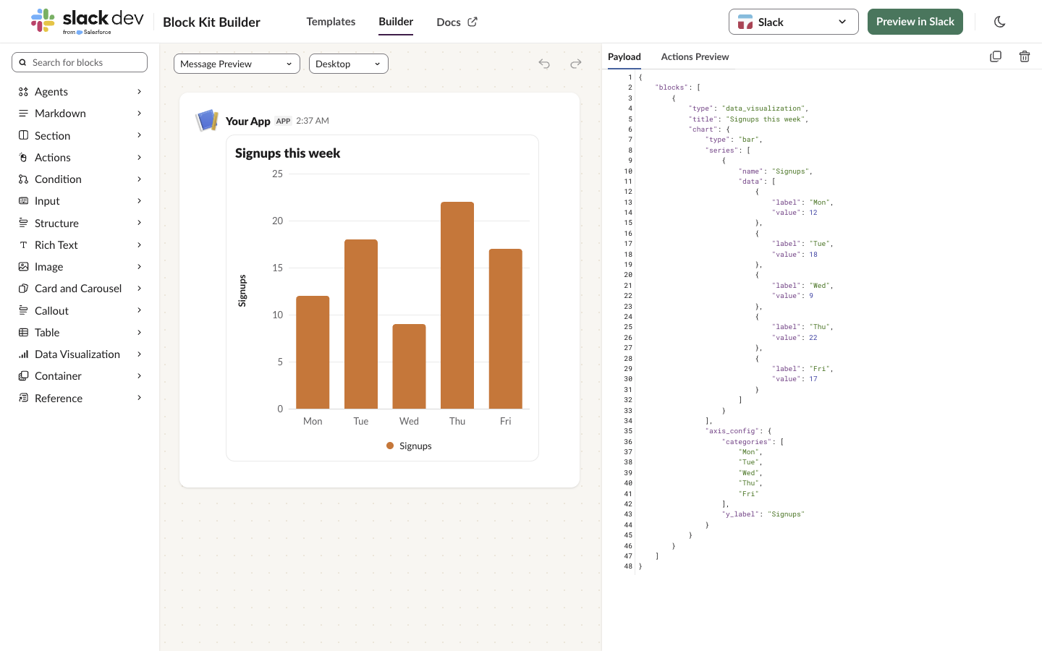
Task: Click the Mon bar in chart
Action: (x=313, y=352)
